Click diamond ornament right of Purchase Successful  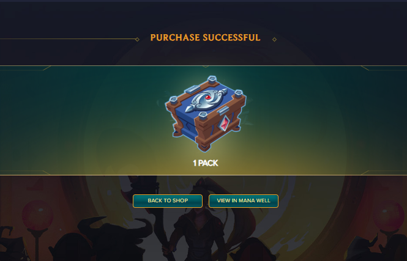click(x=274, y=39)
